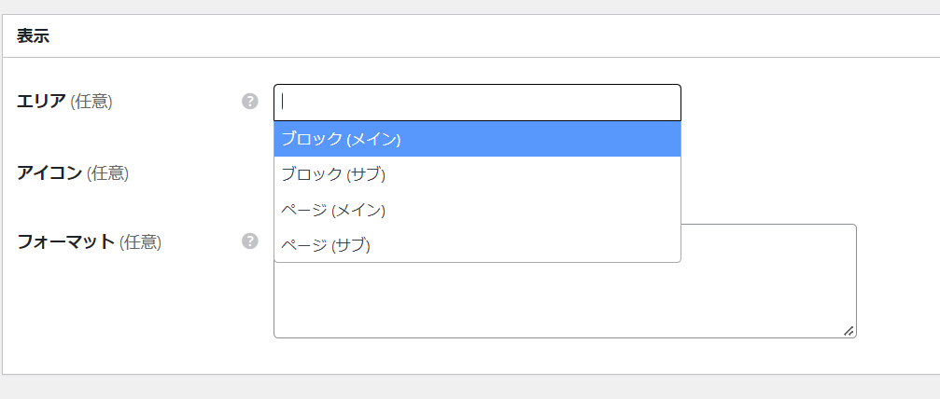Click the resize grip of the フォーマット textarea
Viewport: 940px width, 399px height.
pyautogui.click(x=849, y=331)
